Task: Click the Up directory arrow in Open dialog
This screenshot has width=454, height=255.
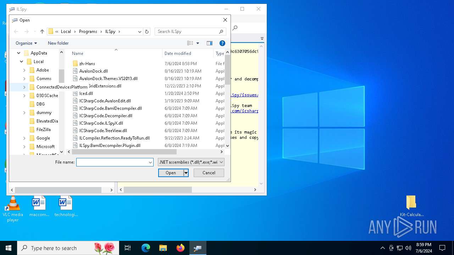Action: [42, 32]
